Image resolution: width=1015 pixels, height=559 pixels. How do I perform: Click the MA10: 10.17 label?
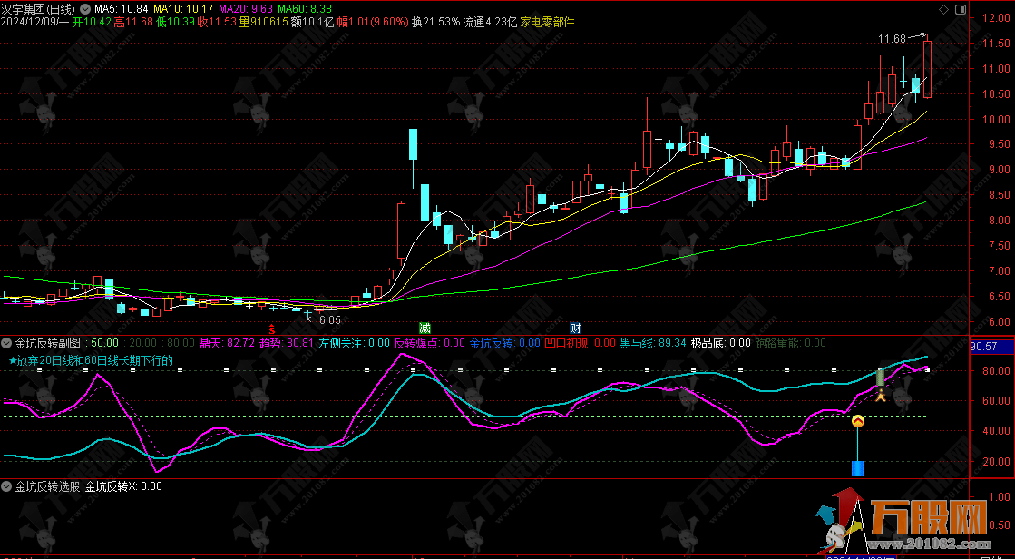tap(183, 9)
